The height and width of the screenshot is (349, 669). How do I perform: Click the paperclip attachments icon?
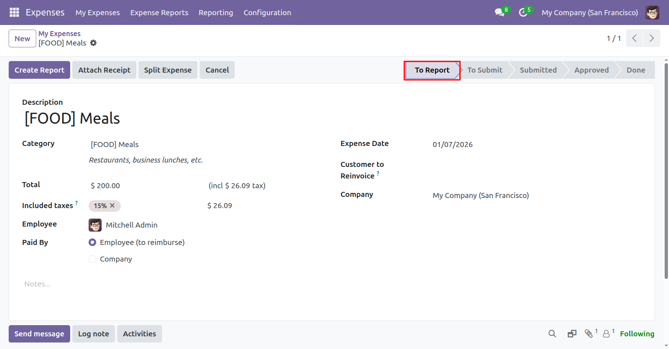coord(588,333)
